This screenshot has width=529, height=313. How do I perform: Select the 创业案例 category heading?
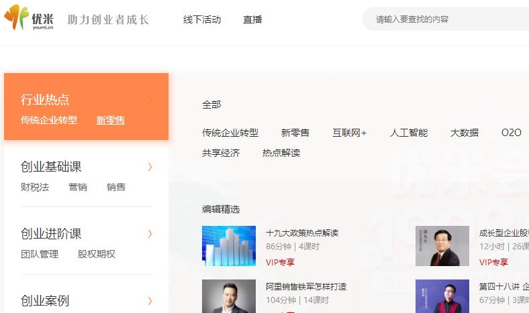click(45, 300)
